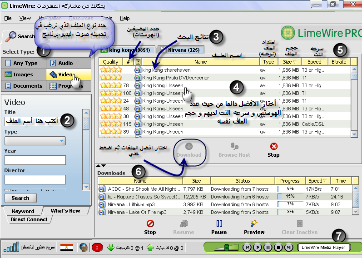Stop the search with red X

274,146
